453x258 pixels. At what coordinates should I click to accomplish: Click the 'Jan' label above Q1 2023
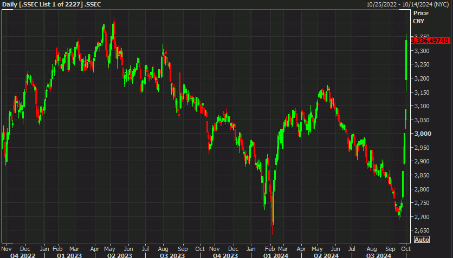pos(44,249)
